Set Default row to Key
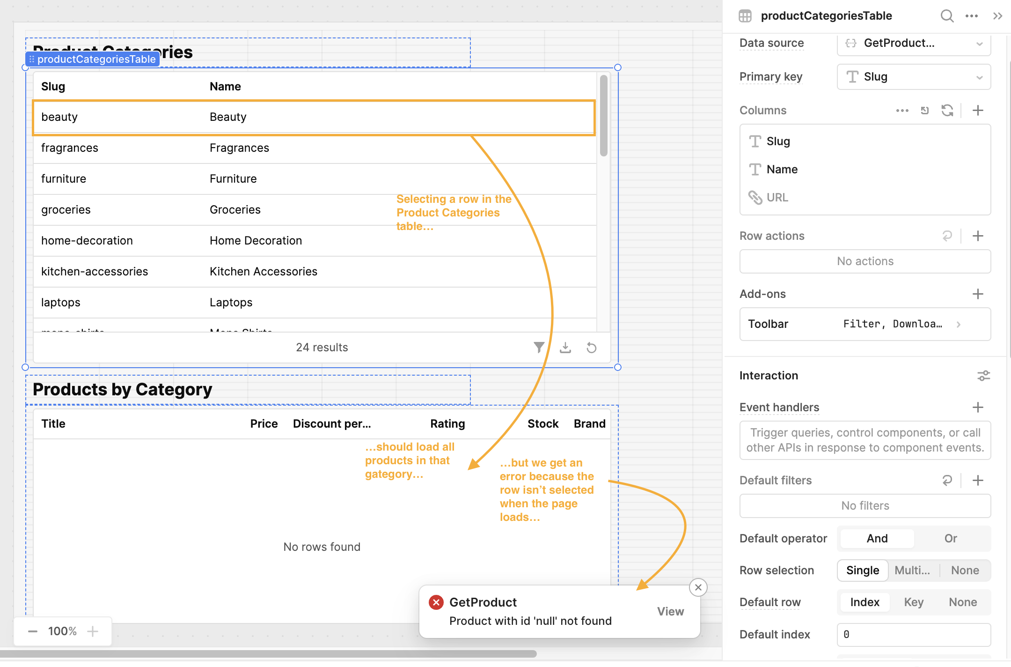Viewport: 1011px width, 667px height. click(x=914, y=602)
